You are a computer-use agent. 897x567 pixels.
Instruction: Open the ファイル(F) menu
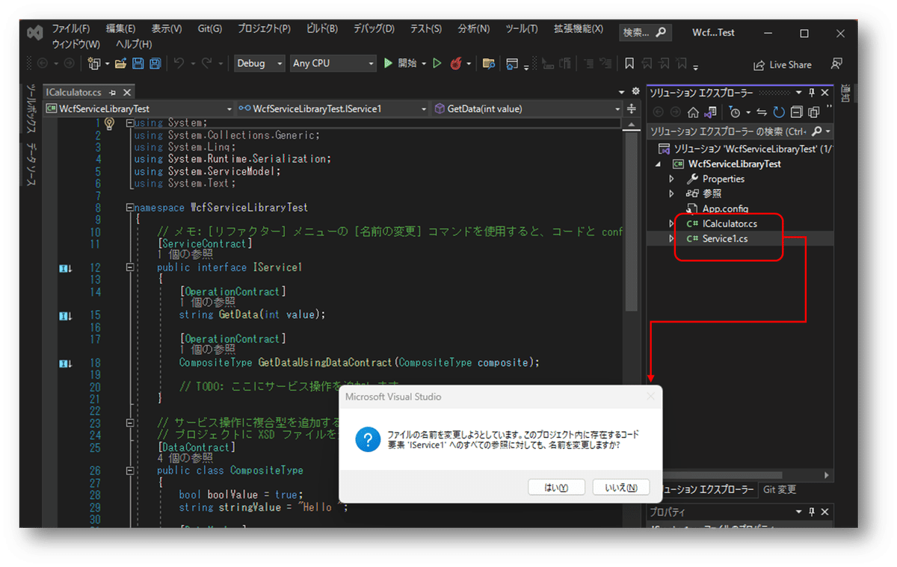tap(70, 29)
